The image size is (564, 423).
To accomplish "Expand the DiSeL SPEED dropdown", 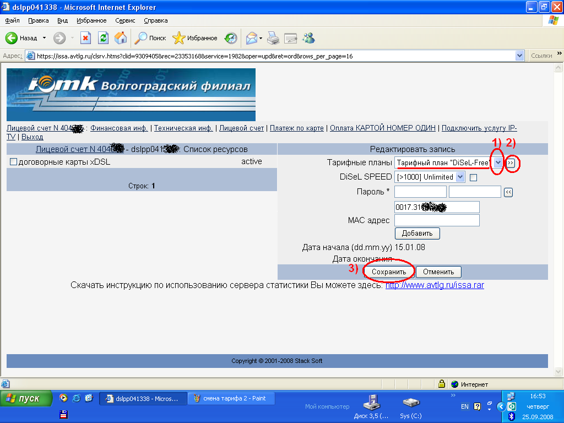I will [460, 177].
